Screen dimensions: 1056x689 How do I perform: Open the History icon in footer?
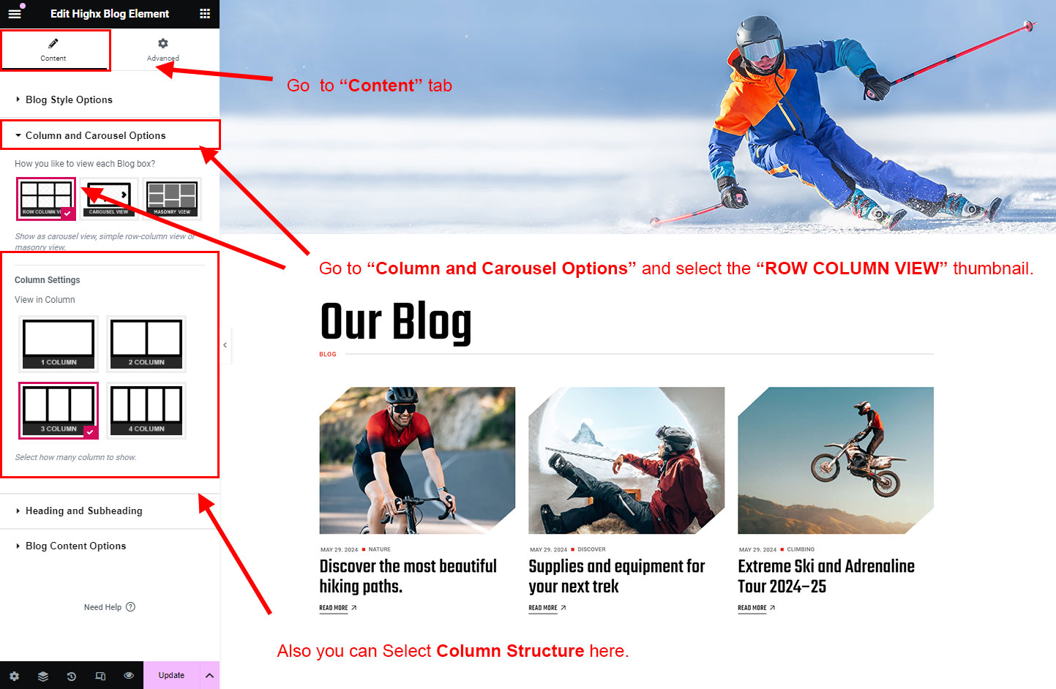(72, 676)
